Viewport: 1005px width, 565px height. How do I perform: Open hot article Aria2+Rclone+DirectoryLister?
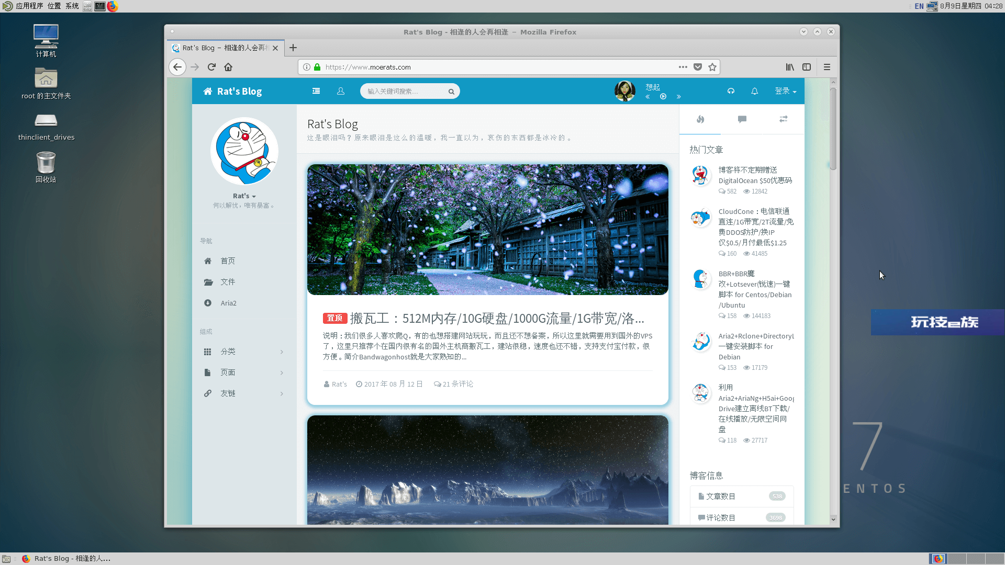(756, 346)
